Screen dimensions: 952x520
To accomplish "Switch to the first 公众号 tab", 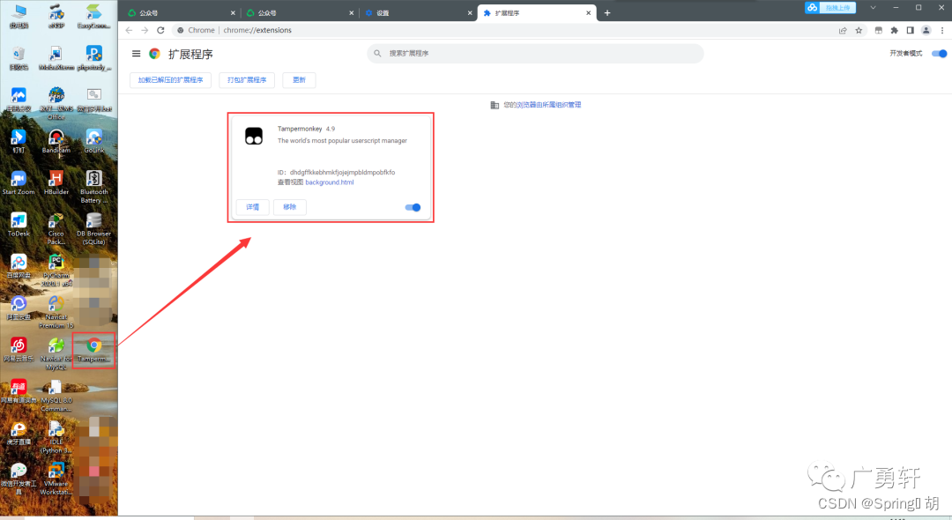I will click(x=181, y=12).
